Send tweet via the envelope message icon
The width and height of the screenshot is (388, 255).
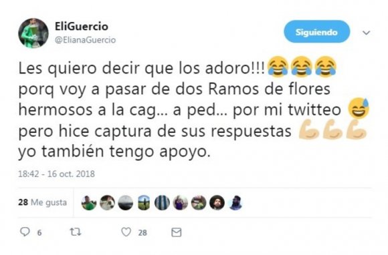177,232
